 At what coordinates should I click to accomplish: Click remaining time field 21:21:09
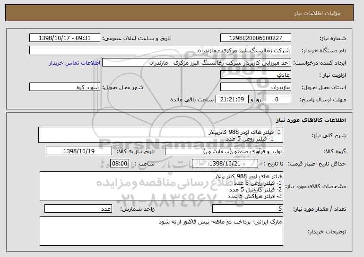[232, 99]
